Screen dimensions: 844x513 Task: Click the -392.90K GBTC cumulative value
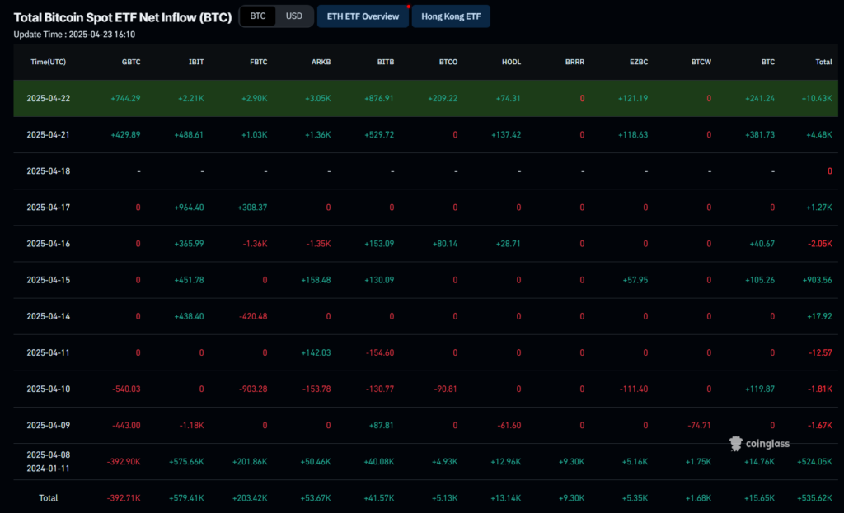coord(124,461)
